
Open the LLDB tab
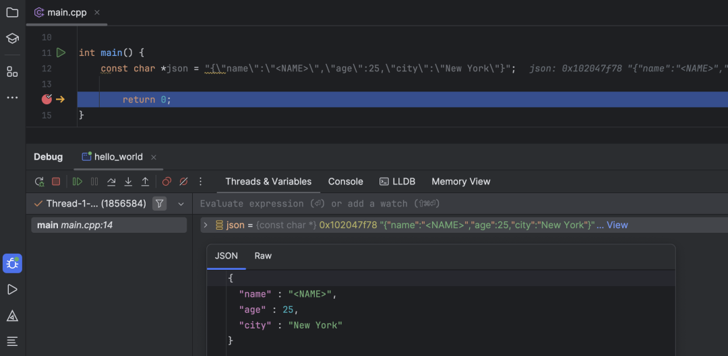[x=398, y=182]
